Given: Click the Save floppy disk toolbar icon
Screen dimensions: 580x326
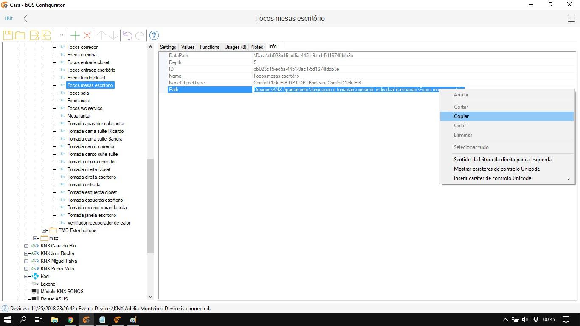Looking at the screenshot, I should click(x=8, y=35).
